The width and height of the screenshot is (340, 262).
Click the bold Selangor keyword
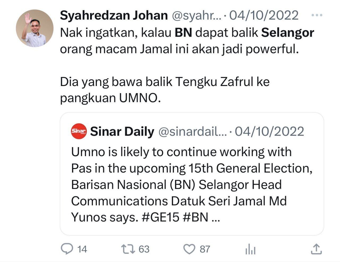(288, 33)
